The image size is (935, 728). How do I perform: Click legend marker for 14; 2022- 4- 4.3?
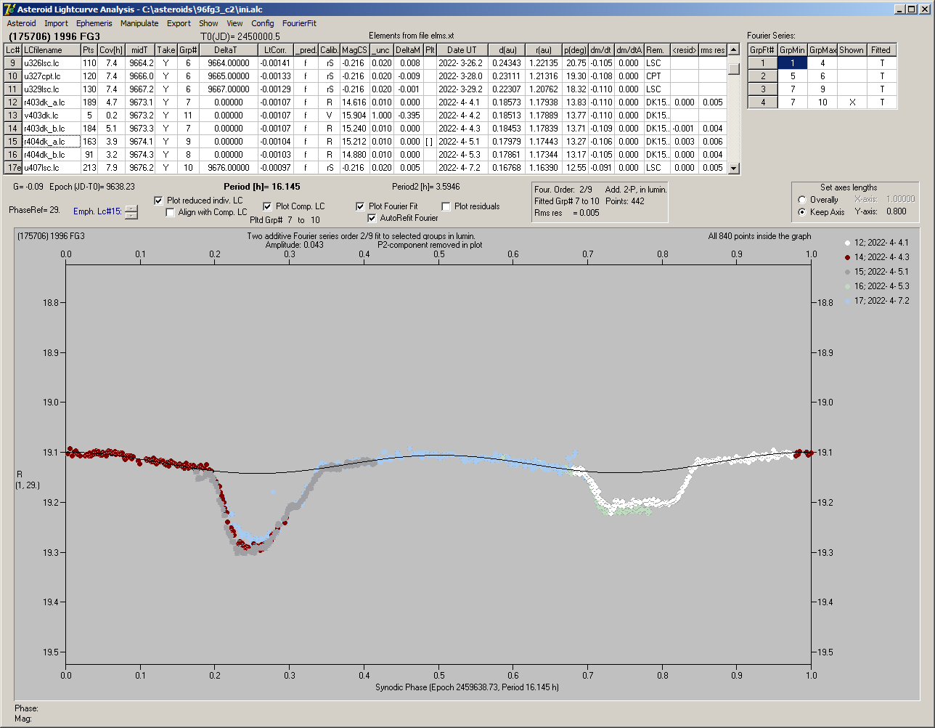coord(849,257)
